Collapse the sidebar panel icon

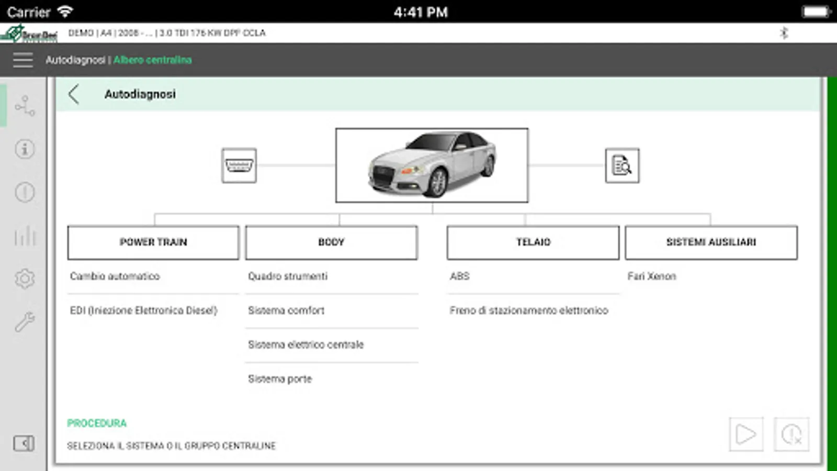[x=24, y=443]
